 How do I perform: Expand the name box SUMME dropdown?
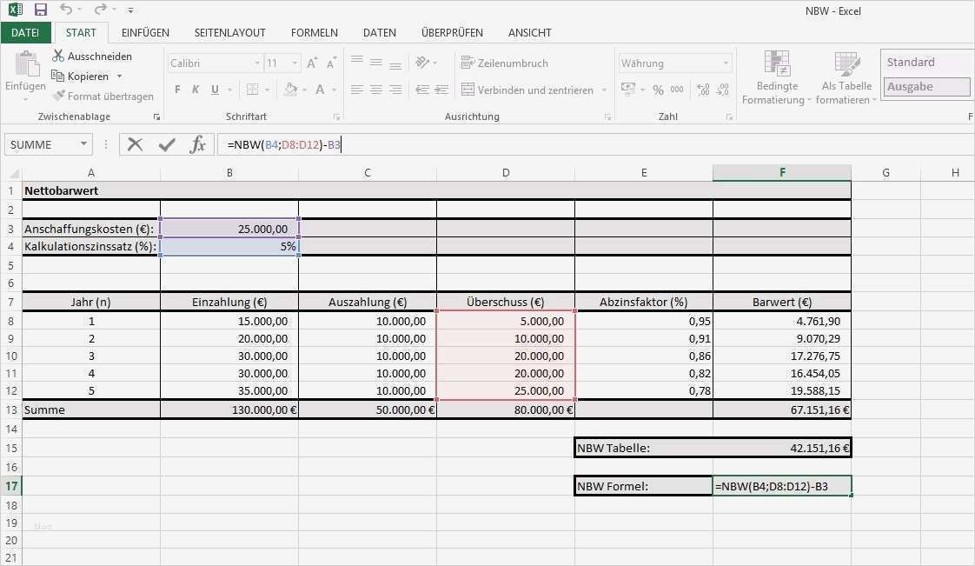coord(83,144)
